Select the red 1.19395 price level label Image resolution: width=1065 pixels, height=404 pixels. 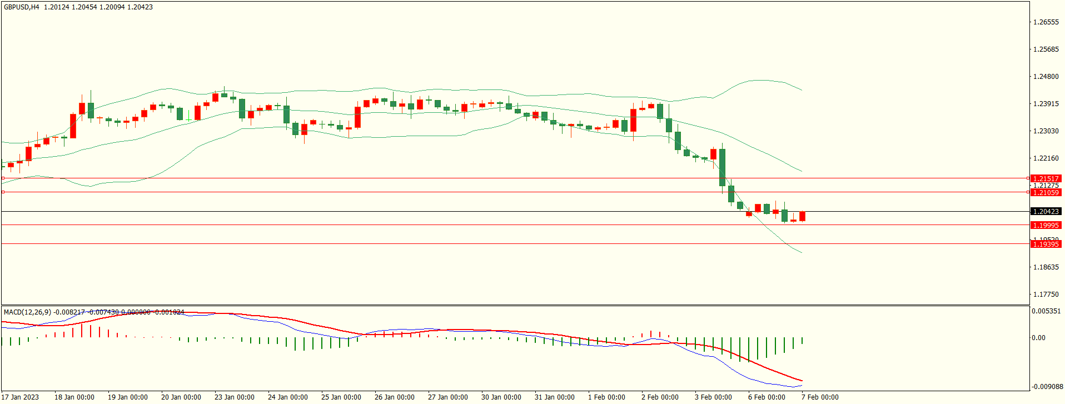click(x=1046, y=245)
